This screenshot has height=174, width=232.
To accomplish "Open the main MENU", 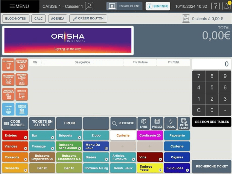I will point(19,6).
